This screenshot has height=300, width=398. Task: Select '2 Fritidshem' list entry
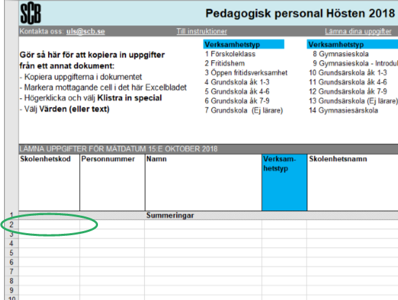[x=225, y=63]
